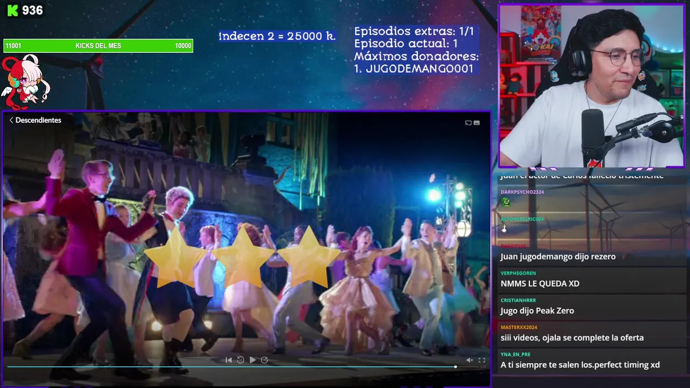The image size is (690, 388).
Task: Click the 'Indecen 2 = 25000 k.' text
Action: click(277, 36)
